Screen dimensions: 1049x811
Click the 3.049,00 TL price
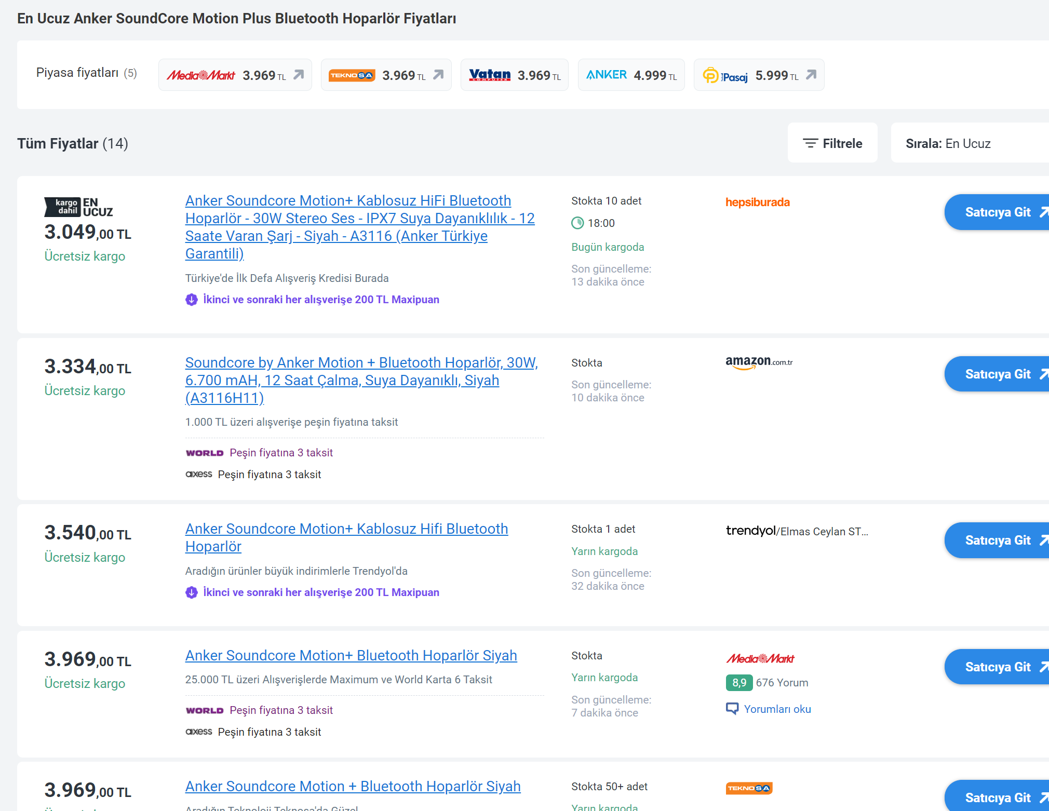click(88, 232)
